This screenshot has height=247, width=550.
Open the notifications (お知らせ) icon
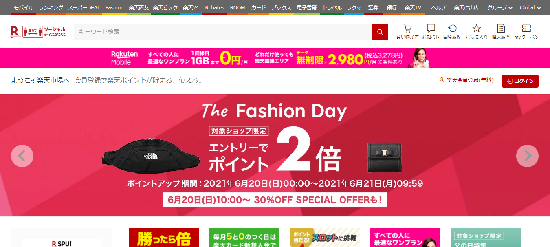pyautogui.click(x=431, y=32)
